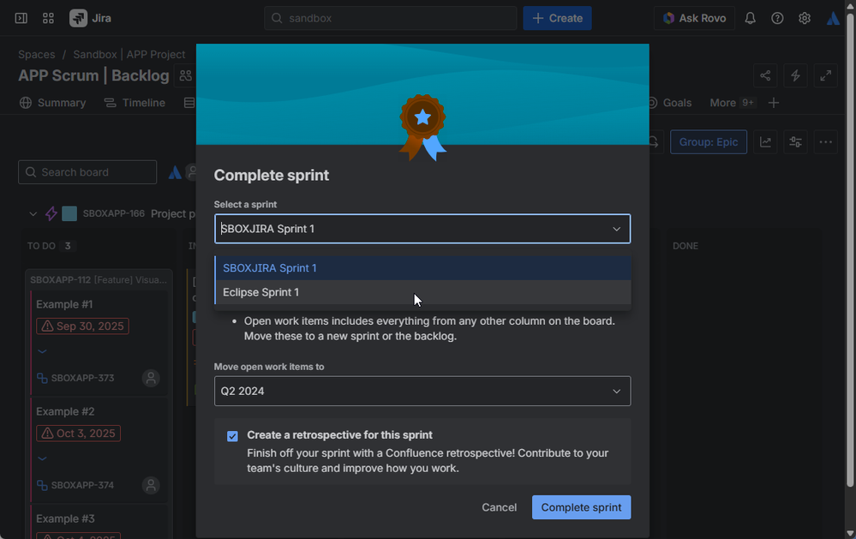Click the Jira logo
The width and height of the screenshot is (856, 539).
pyautogui.click(x=91, y=18)
